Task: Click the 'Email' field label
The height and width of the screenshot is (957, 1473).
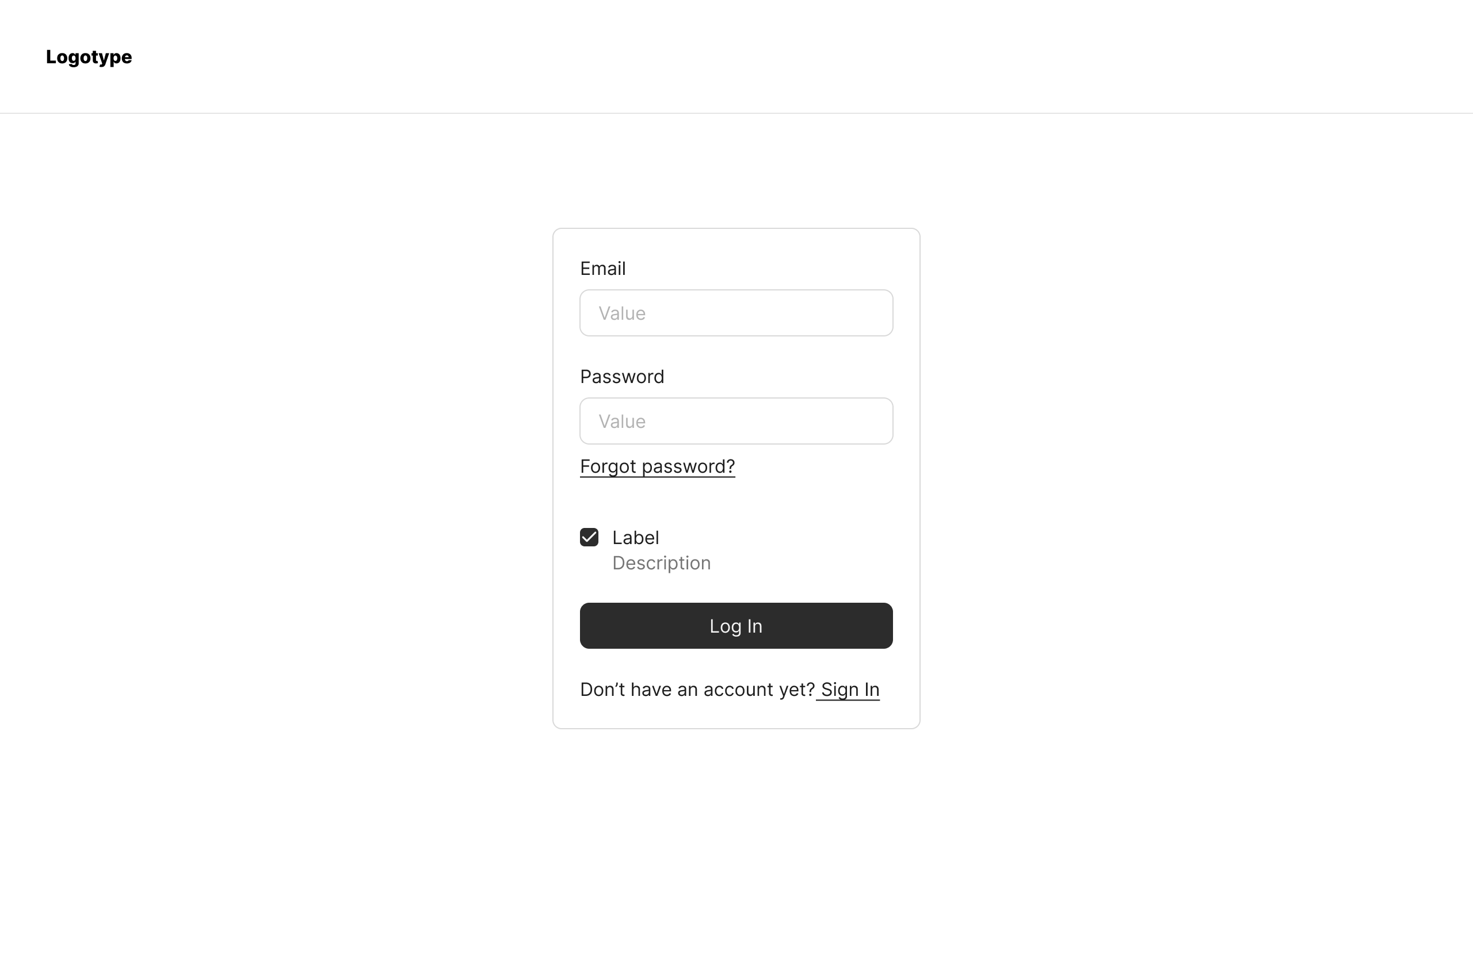Action: (602, 269)
